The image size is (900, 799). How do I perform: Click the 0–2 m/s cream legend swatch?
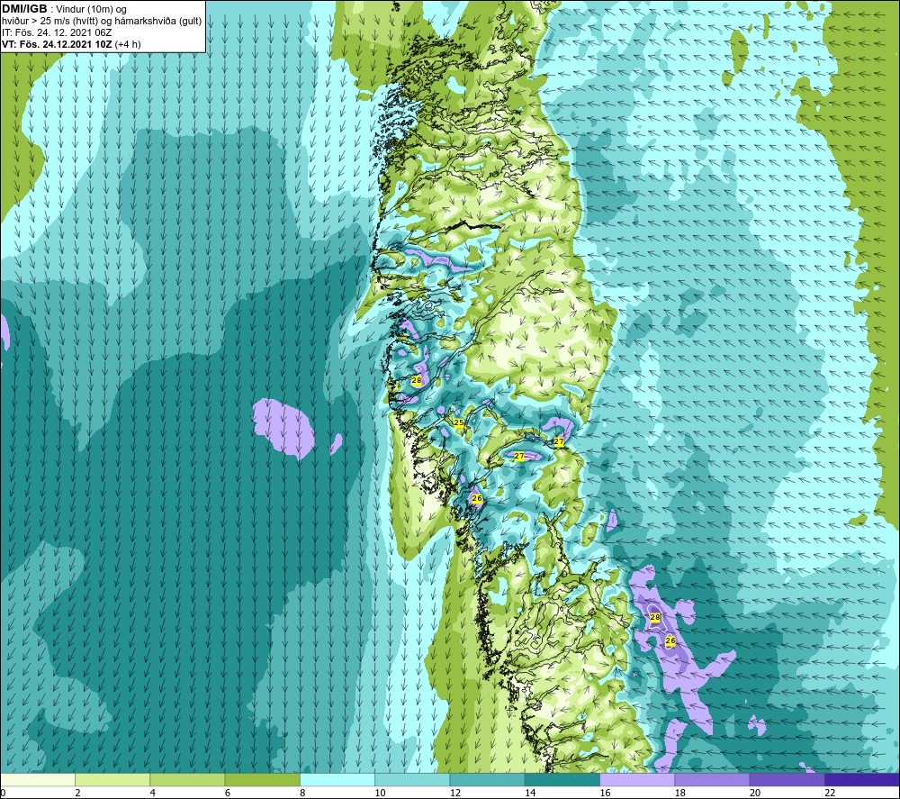[37, 779]
